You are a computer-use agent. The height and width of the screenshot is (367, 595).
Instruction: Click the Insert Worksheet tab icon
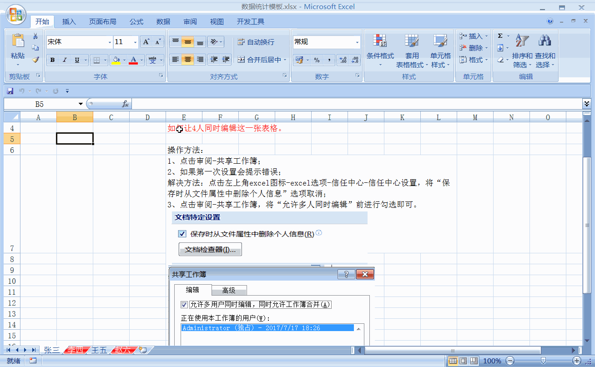coord(143,350)
